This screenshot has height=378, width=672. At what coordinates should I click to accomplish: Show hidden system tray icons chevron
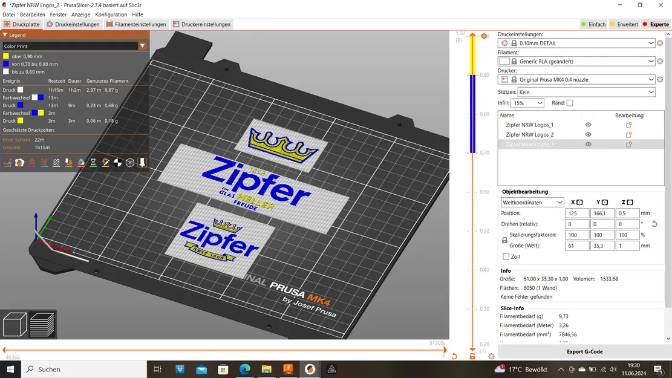561,370
